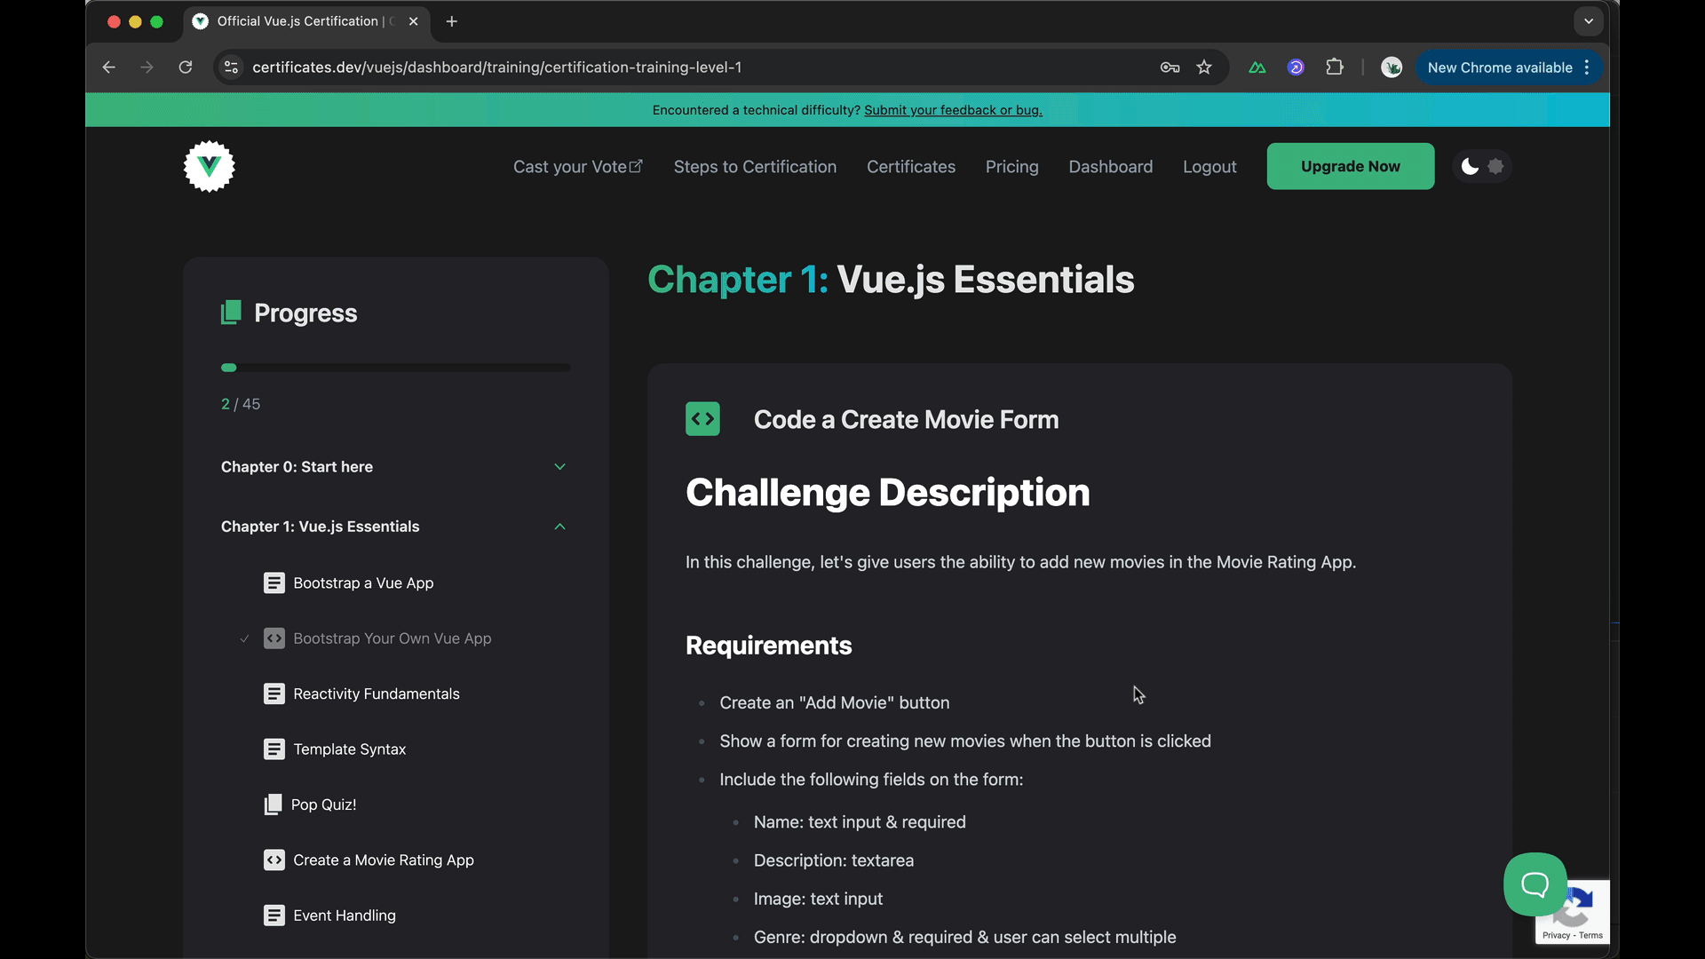Image resolution: width=1705 pixels, height=959 pixels.
Task: Click Logout
Action: click(1209, 167)
